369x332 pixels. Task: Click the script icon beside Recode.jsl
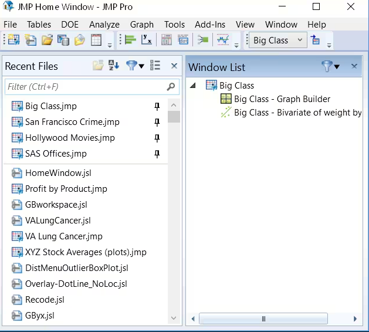17,300
